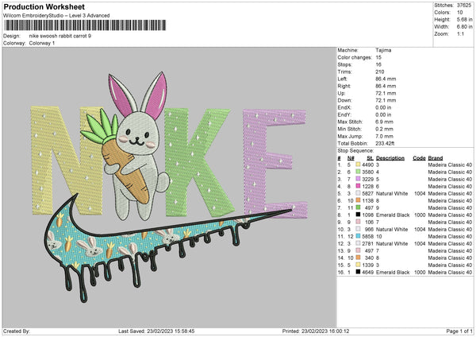The height and width of the screenshot is (337, 476).
Task: Click the Stitches count value 37625
Action: click(x=465, y=5)
